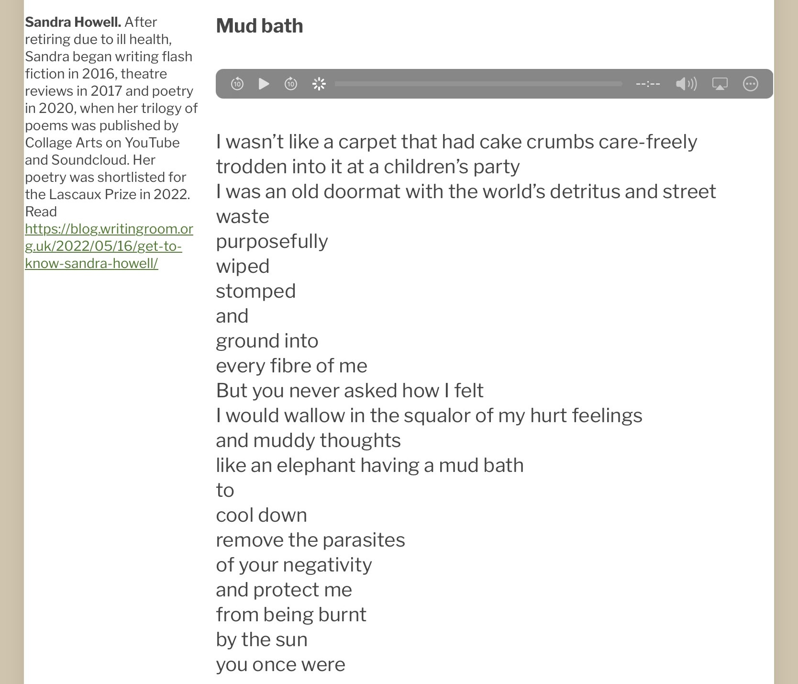Viewport: 798px width, 684px height.
Task: Click the line "But you never asked how I felt"
Action: pos(350,391)
